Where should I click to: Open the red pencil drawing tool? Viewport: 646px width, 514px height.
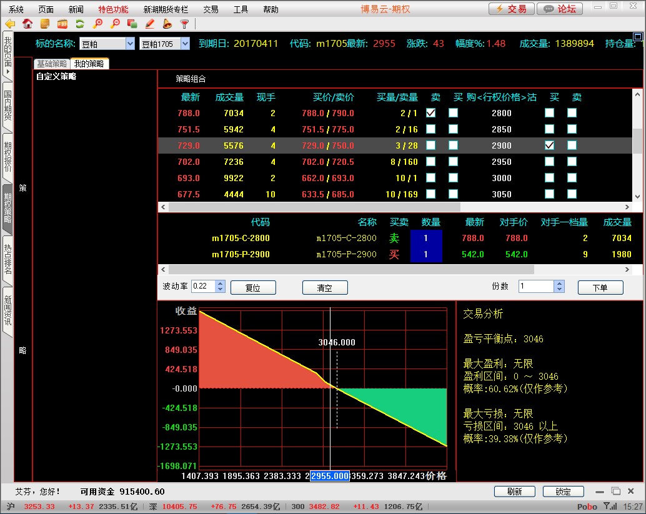tap(149, 24)
